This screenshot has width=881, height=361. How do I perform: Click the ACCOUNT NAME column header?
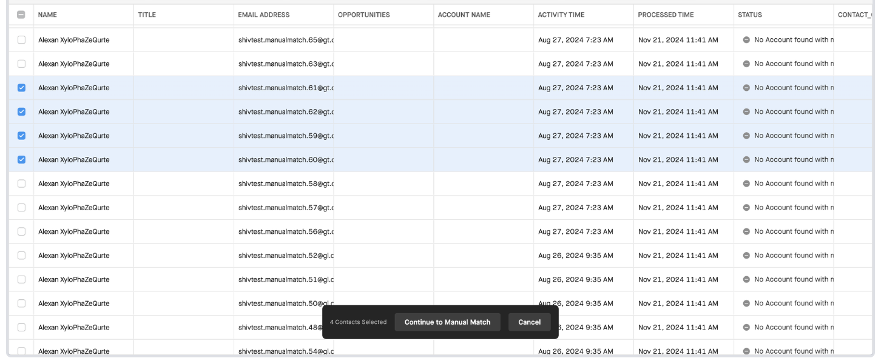click(x=464, y=15)
